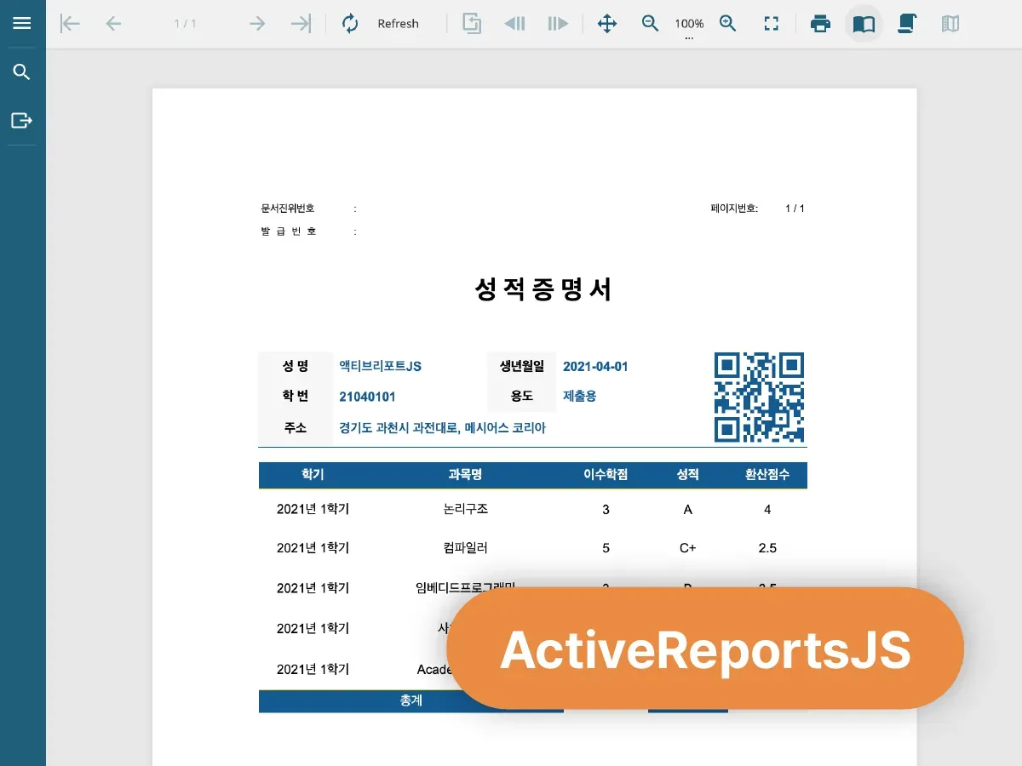Click the purpose value 제출용
1022x766 pixels.
coord(580,396)
